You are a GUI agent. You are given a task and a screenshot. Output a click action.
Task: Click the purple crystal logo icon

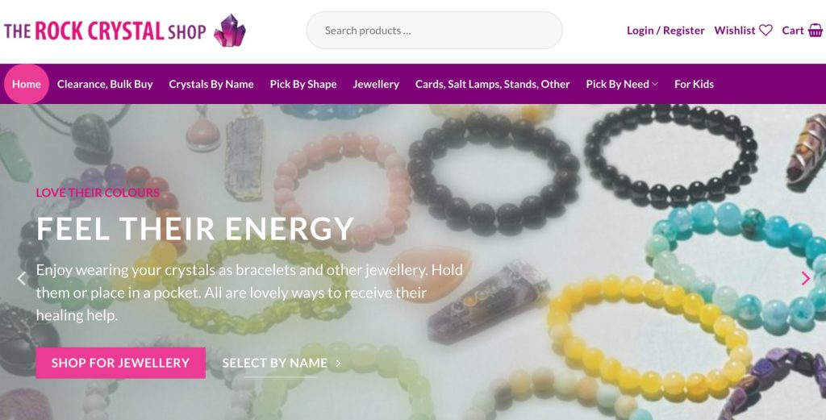tap(230, 31)
